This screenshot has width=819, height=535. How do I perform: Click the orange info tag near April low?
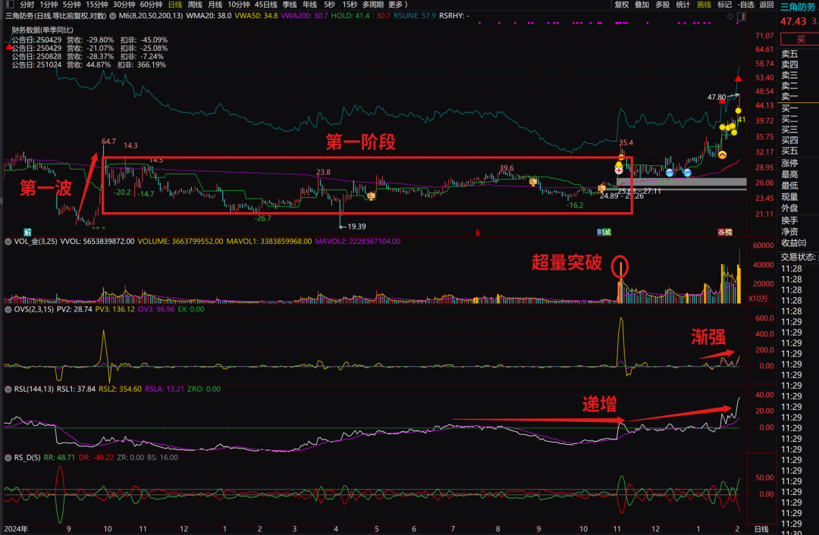371,196
